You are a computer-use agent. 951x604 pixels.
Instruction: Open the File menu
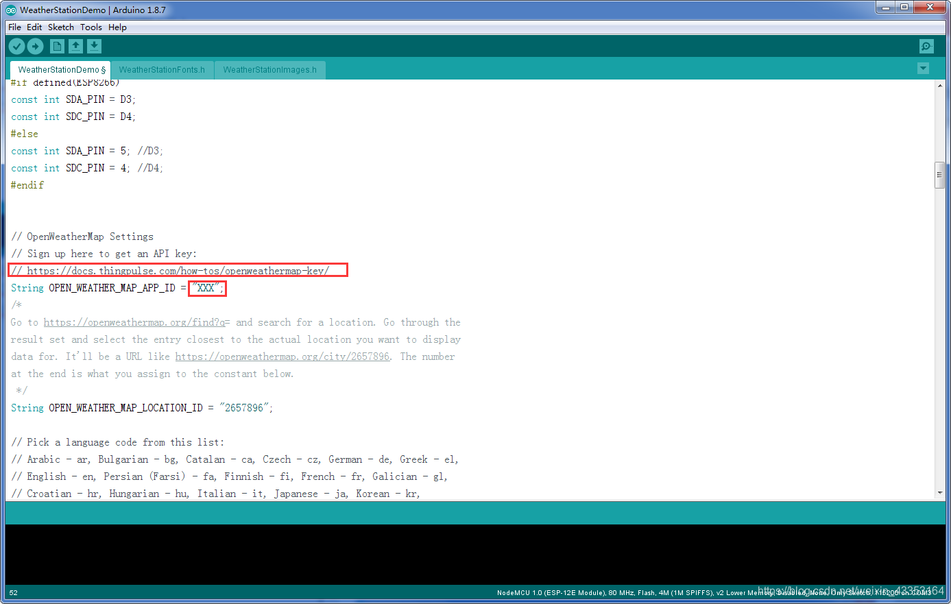tap(14, 27)
